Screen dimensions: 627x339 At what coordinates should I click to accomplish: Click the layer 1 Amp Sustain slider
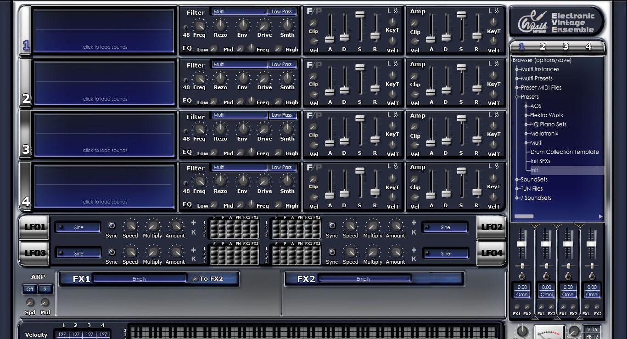tap(461, 15)
